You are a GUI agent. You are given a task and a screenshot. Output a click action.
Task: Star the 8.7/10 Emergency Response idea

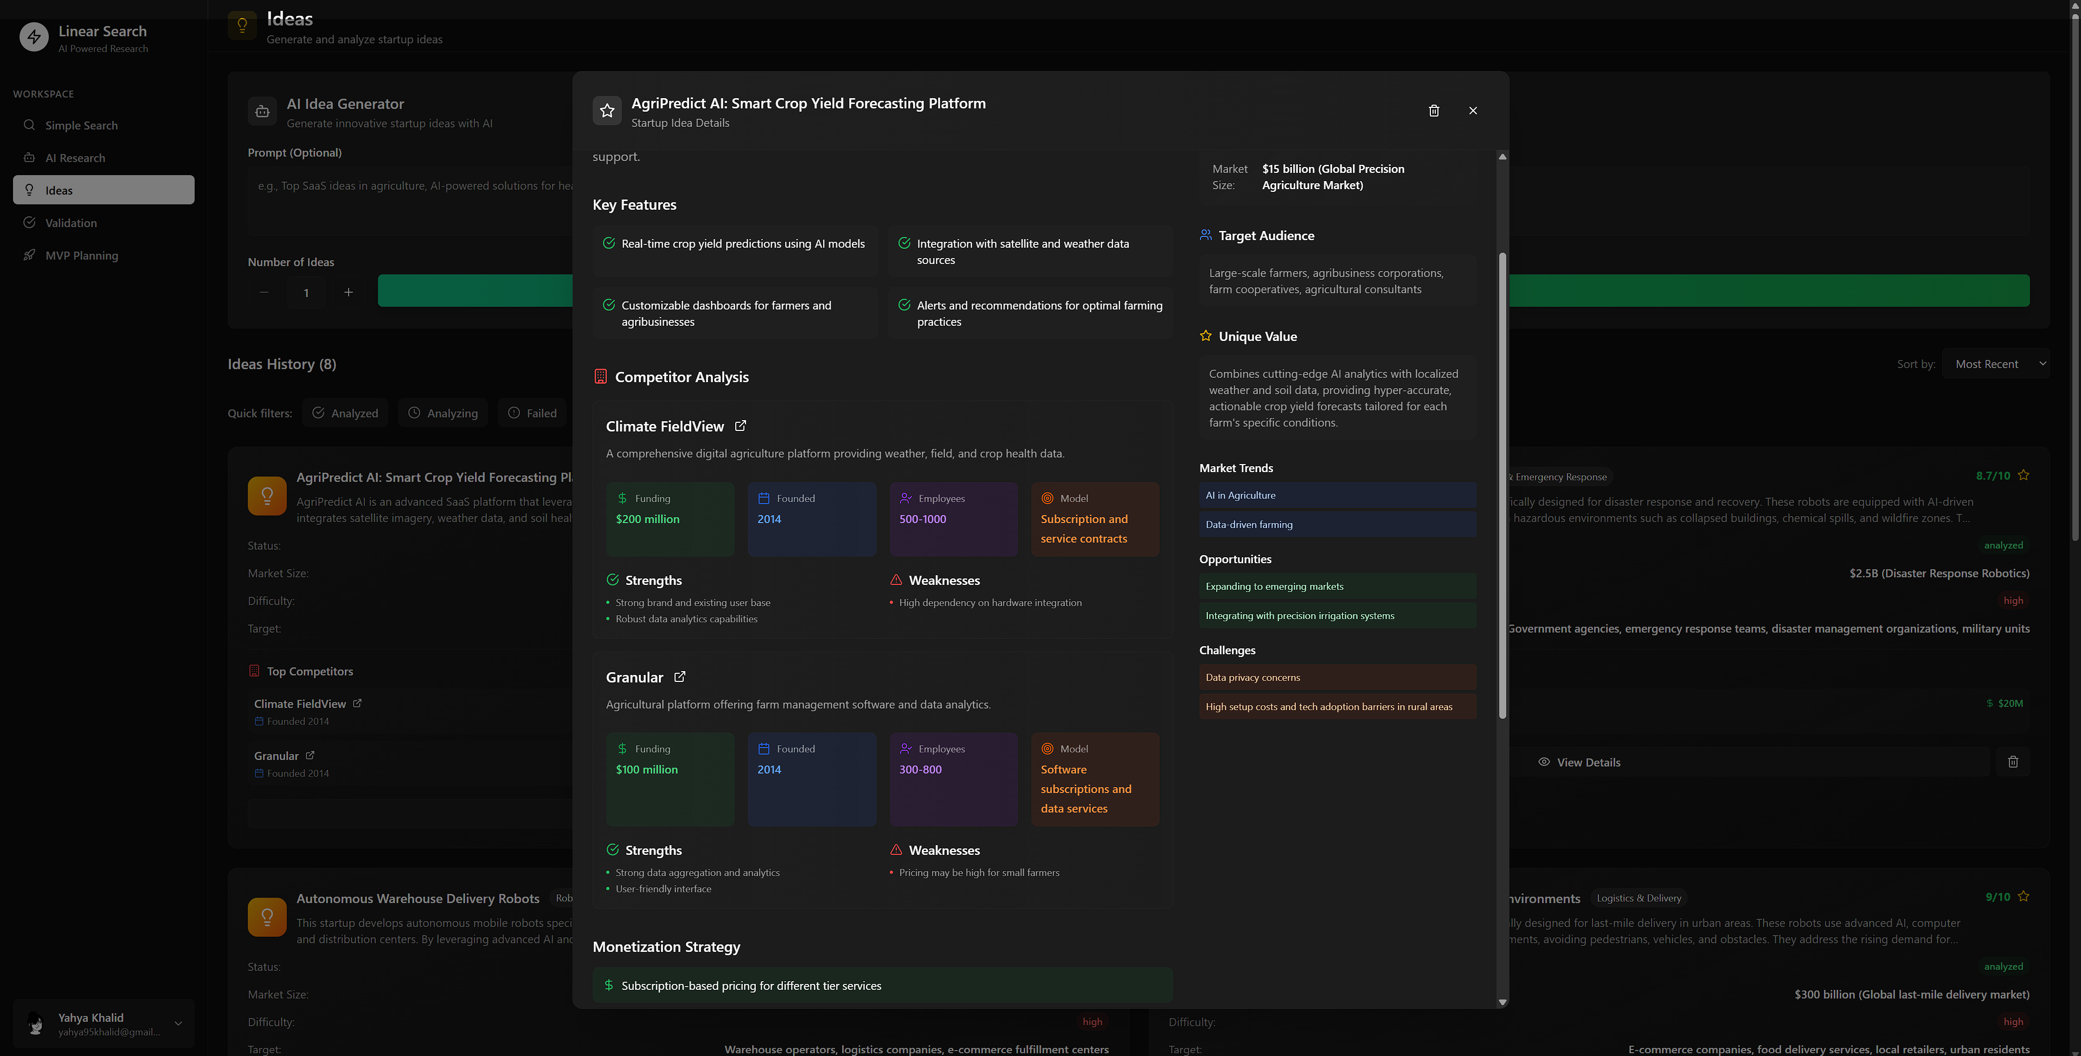coord(2024,475)
